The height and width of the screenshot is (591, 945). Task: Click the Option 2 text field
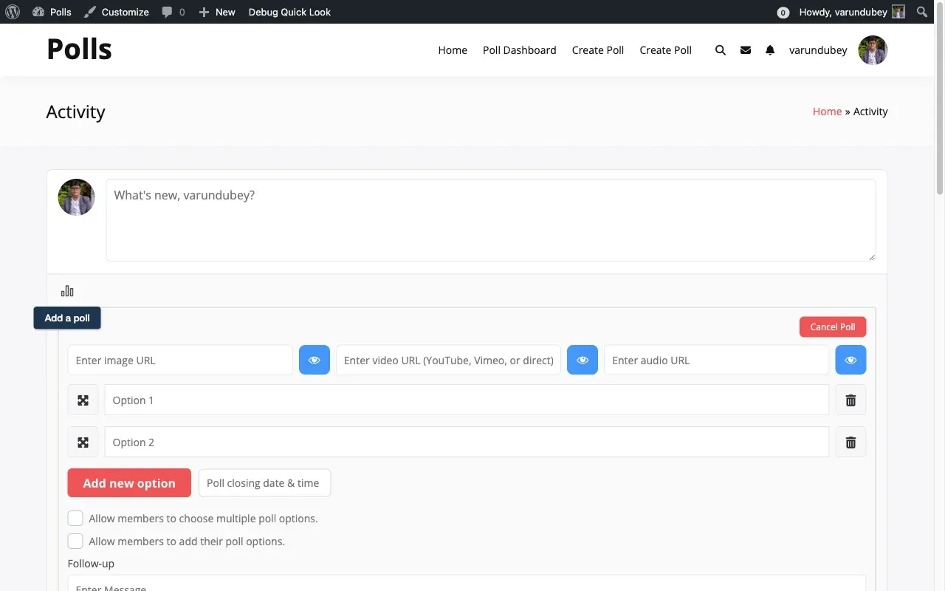(x=467, y=443)
